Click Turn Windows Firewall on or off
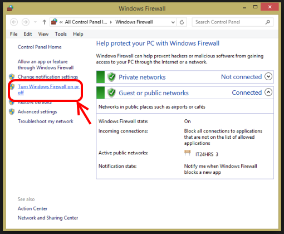 tap(48, 90)
